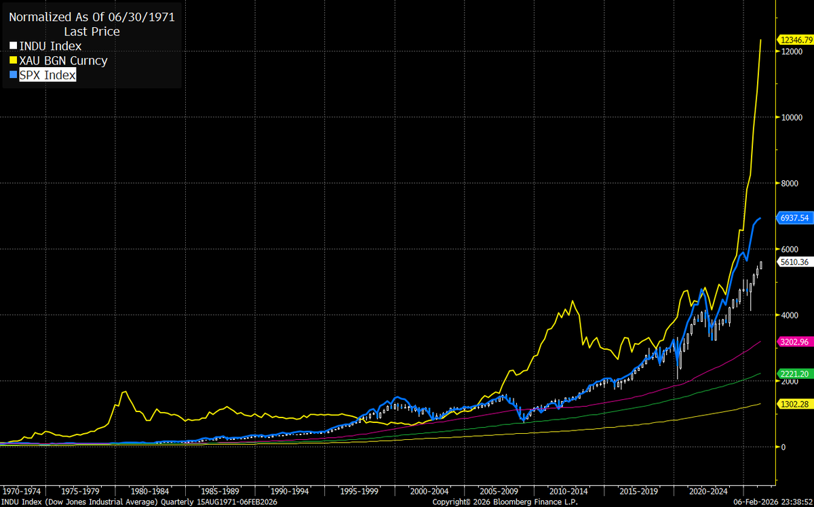
Task: Click the green 2221.20 price tag
Action: [796, 373]
